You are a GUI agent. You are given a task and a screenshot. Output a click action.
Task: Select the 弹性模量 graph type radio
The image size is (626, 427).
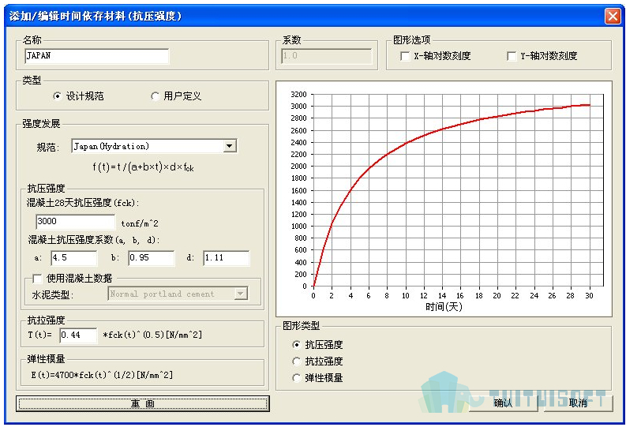297,377
